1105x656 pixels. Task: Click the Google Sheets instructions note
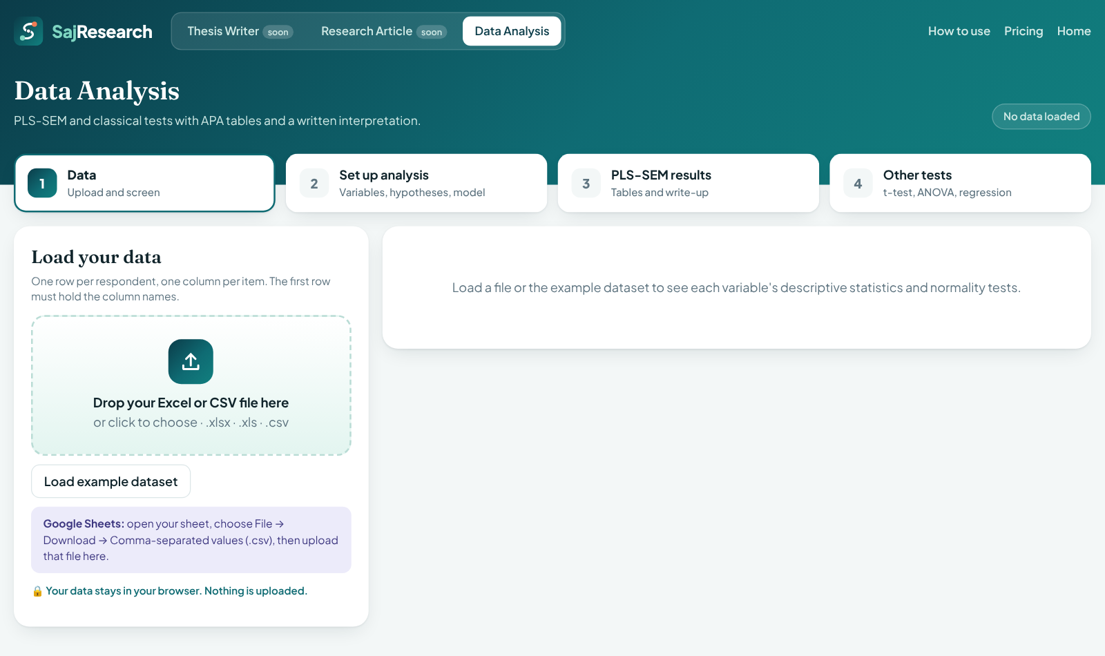pos(191,540)
